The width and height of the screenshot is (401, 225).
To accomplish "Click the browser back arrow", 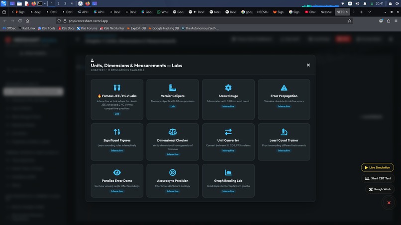I will pyautogui.click(x=5, y=21).
